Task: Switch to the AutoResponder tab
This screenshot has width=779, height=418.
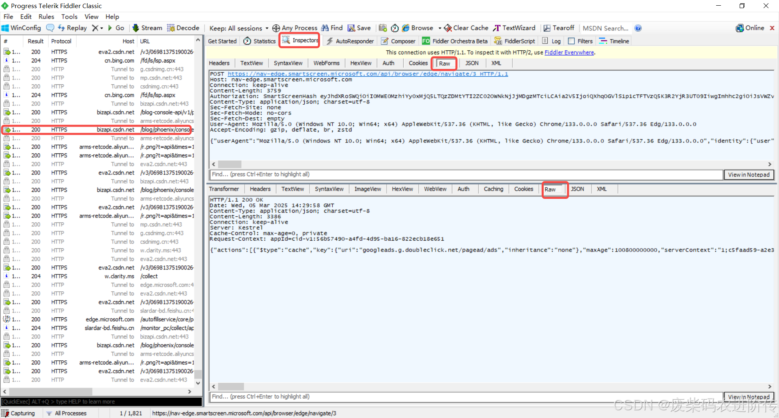Action: pos(350,41)
